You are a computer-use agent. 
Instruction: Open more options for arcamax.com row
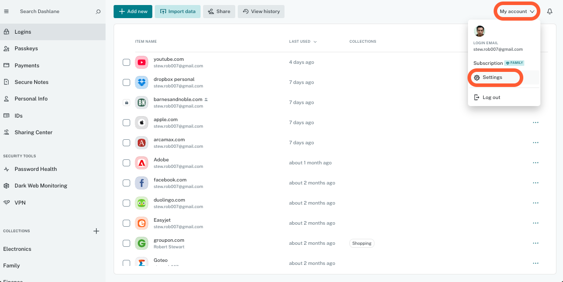click(x=535, y=143)
